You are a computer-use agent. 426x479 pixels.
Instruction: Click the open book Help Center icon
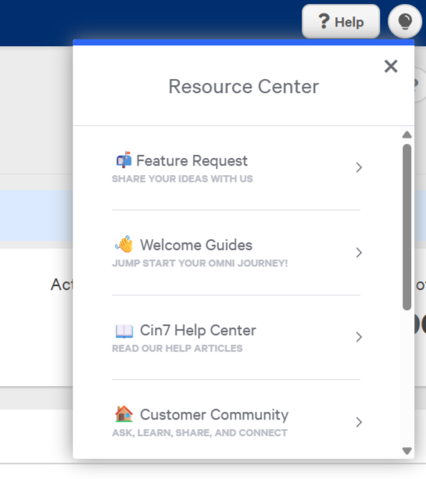click(x=124, y=331)
